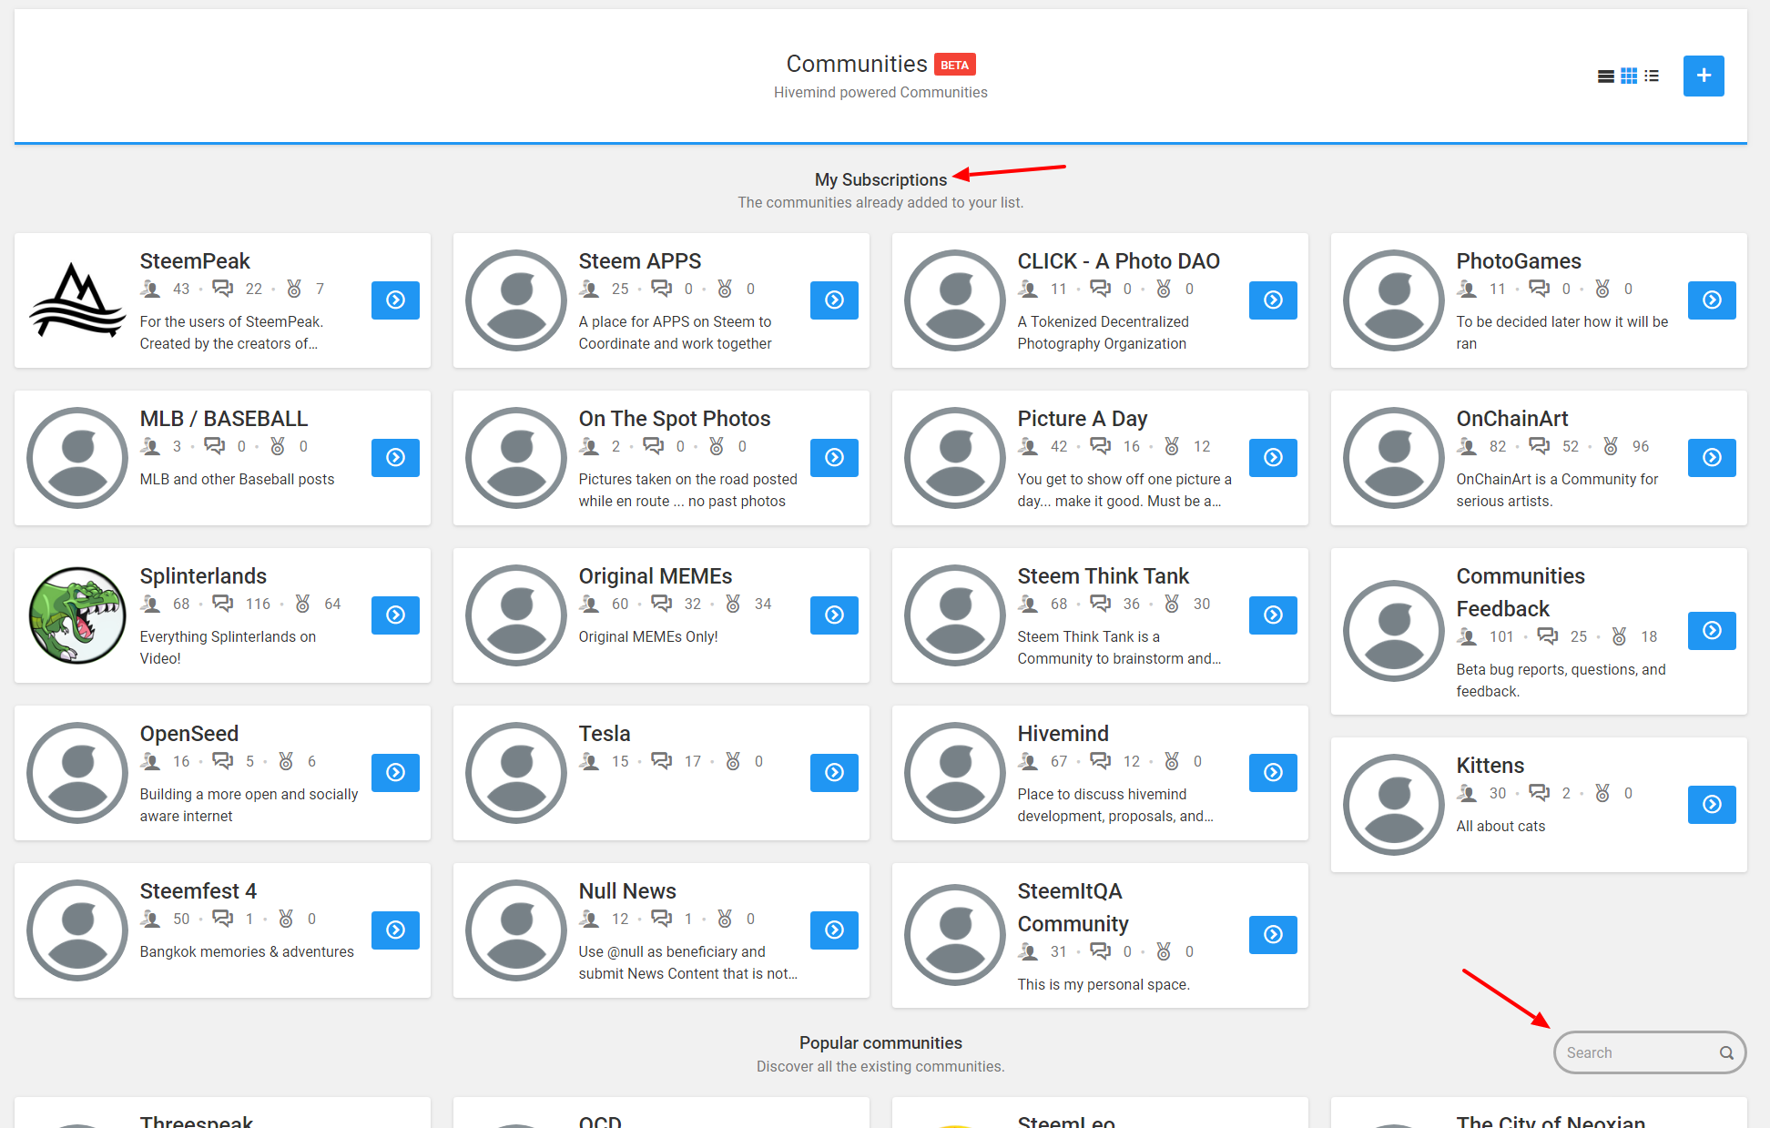Click the plus button to create a community
The width and height of the screenshot is (1770, 1128).
[1704, 76]
